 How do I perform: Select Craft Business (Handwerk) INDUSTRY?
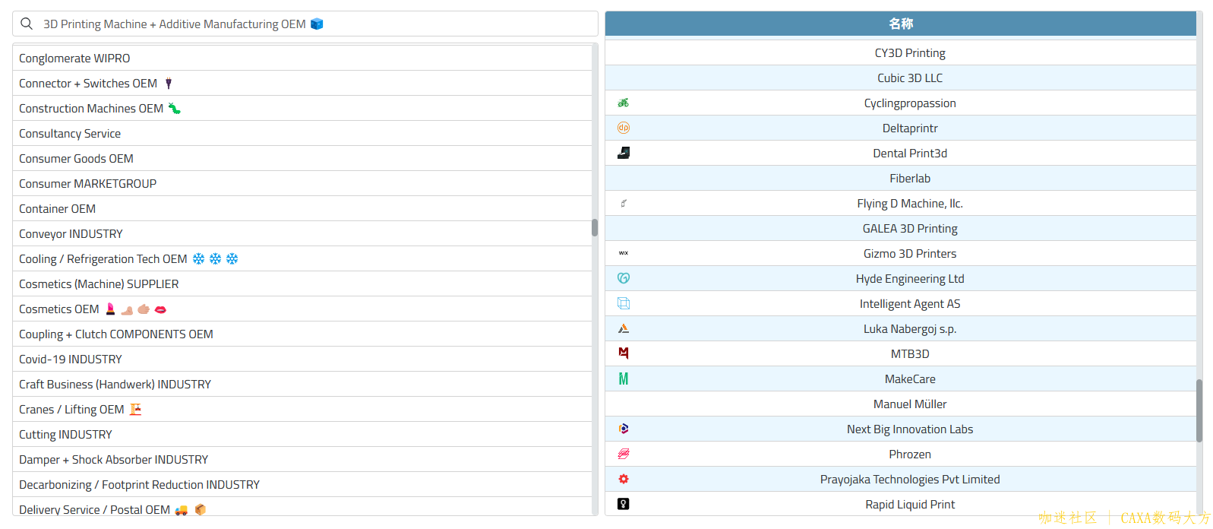pos(302,385)
